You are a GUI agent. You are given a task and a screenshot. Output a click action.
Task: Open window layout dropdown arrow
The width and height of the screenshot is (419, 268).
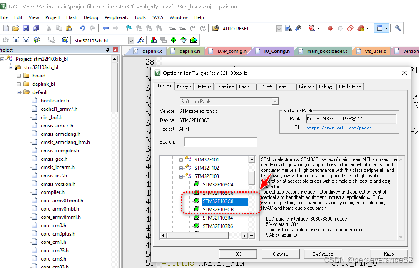(387, 28)
